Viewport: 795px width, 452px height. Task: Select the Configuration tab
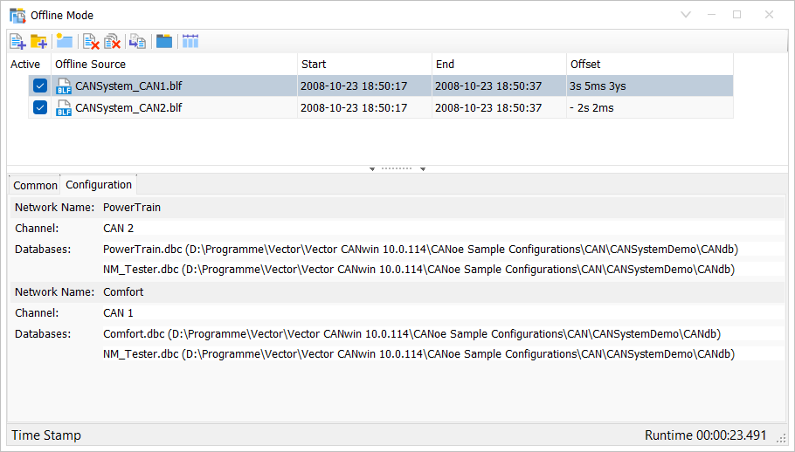pos(99,185)
